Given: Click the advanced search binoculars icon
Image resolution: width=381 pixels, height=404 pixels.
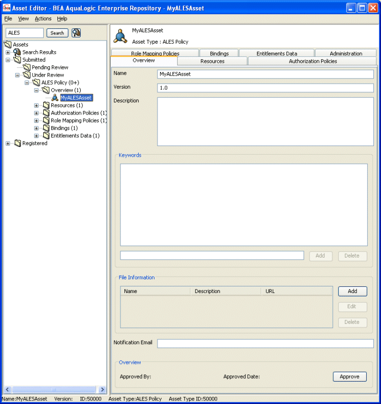Looking at the screenshot, I should pos(76,33).
